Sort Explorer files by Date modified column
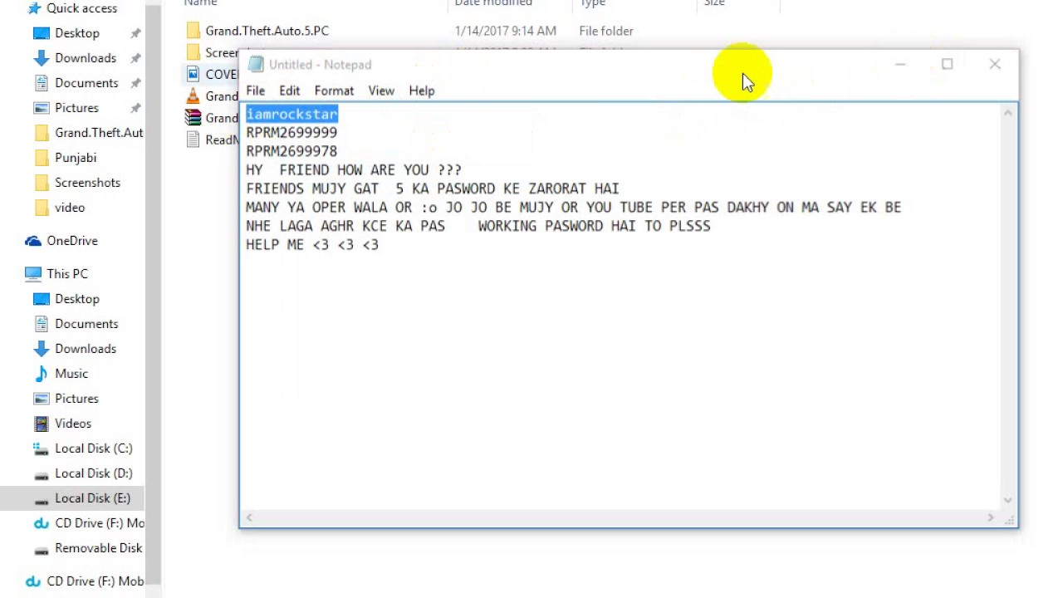 pyautogui.click(x=493, y=4)
